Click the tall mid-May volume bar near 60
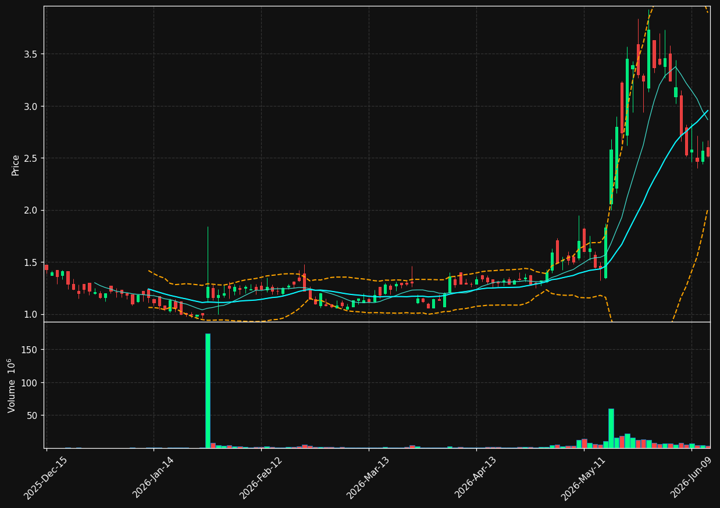720x508 pixels. 611,428
